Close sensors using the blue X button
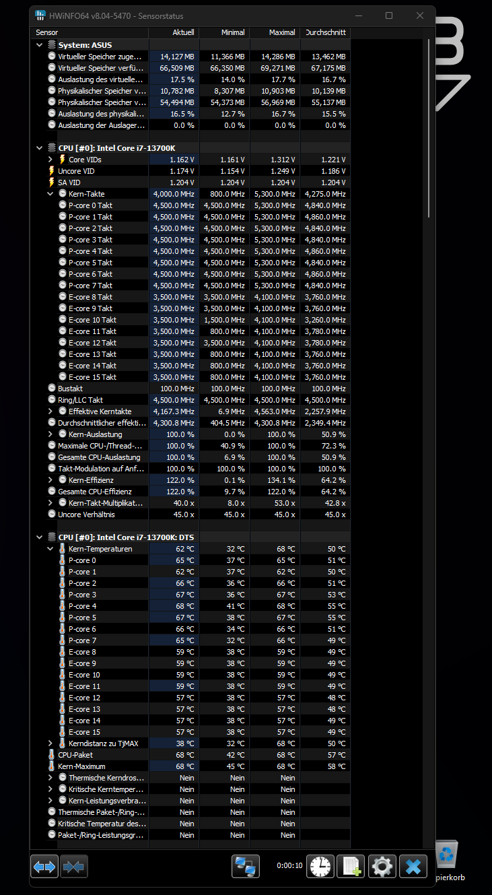The width and height of the screenshot is (492, 895). (x=413, y=867)
